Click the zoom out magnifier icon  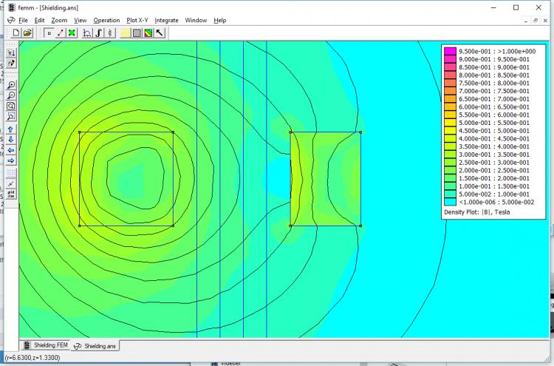pos(11,95)
